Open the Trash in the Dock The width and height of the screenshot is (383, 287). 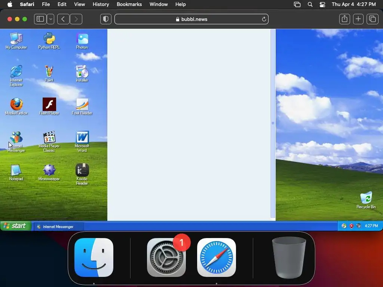pos(289,257)
